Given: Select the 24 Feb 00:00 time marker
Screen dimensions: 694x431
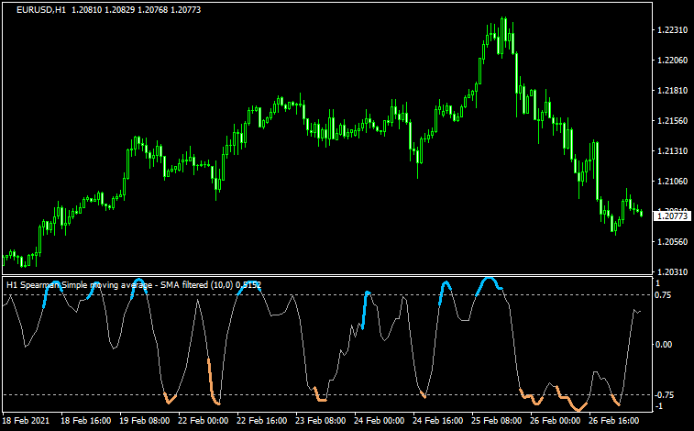Looking at the screenshot, I should [380, 420].
